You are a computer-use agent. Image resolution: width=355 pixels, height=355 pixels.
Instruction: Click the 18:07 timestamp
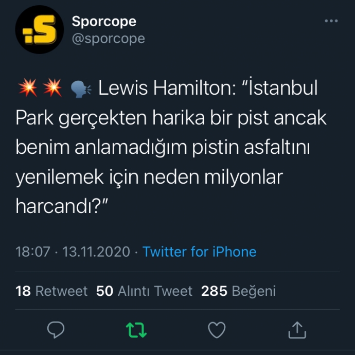pyautogui.click(x=33, y=252)
